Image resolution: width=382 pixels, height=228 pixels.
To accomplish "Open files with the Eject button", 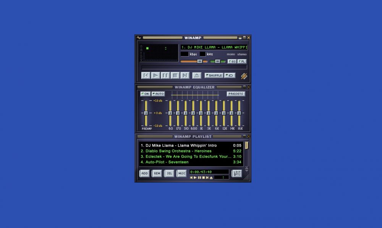I will [x=196, y=76].
